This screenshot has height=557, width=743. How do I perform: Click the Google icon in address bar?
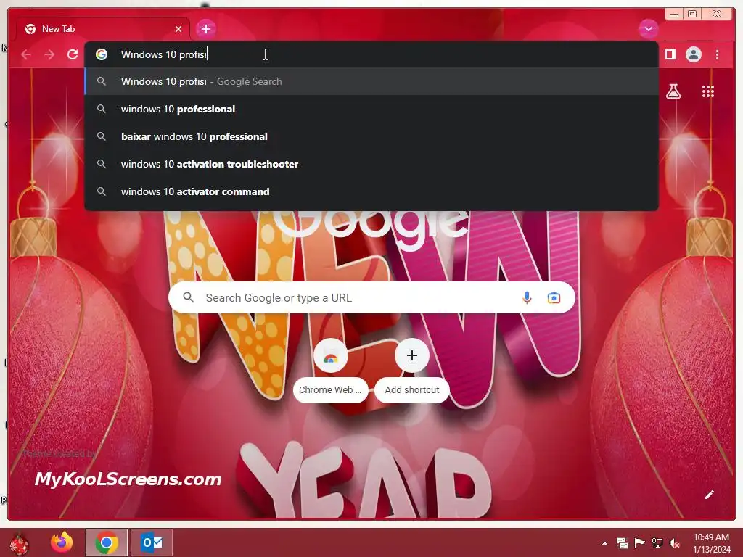coord(102,54)
